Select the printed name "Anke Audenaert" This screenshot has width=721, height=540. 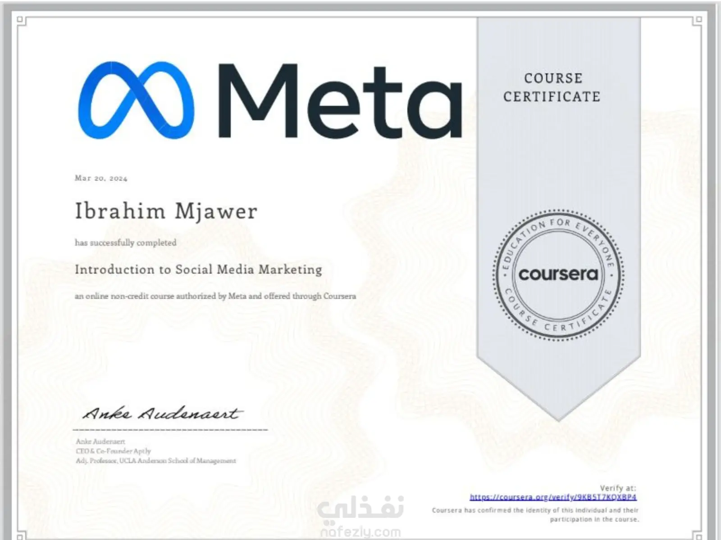pyautogui.click(x=100, y=441)
